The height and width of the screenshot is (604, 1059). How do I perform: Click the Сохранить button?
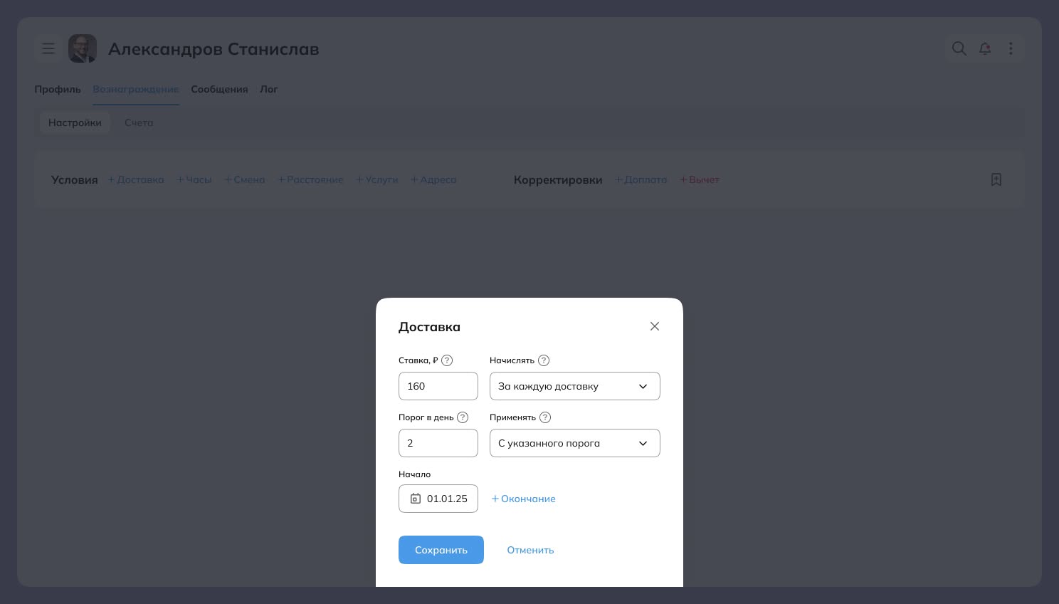tap(441, 550)
